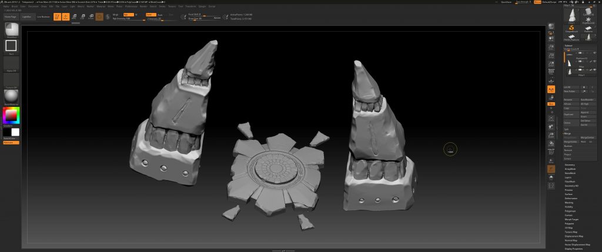Click the Append button
The width and height of the screenshot is (602, 252).
tap(588, 112)
